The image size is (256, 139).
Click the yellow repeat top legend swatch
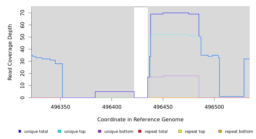click(180, 131)
